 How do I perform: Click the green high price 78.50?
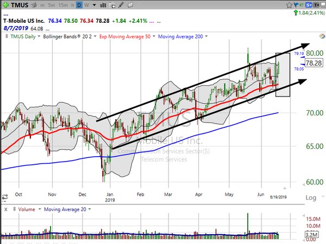(71, 21)
